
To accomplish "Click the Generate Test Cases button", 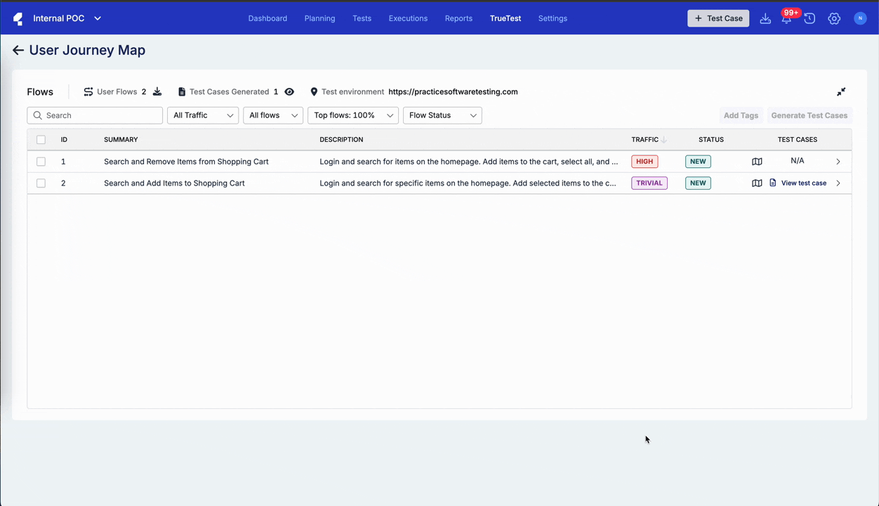I will (x=809, y=115).
